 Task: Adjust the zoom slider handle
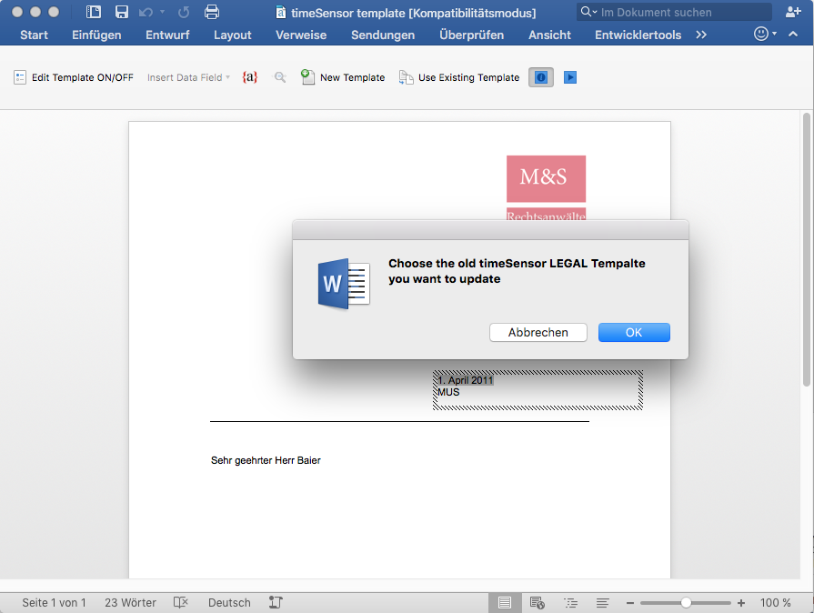[x=686, y=603]
